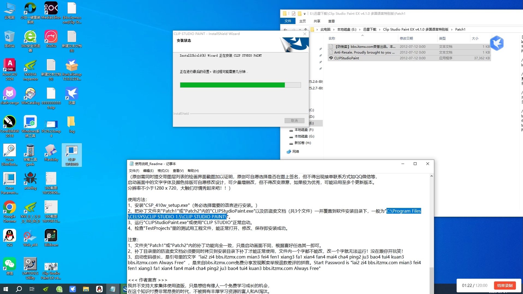Open the Wub_x64 desktop icon
The height and width of the screenshot is (294, 523).
(30, 238)
